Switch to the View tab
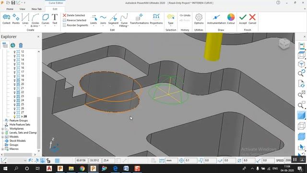The height and width of the screenshot is (173, 307). point(23,9)
